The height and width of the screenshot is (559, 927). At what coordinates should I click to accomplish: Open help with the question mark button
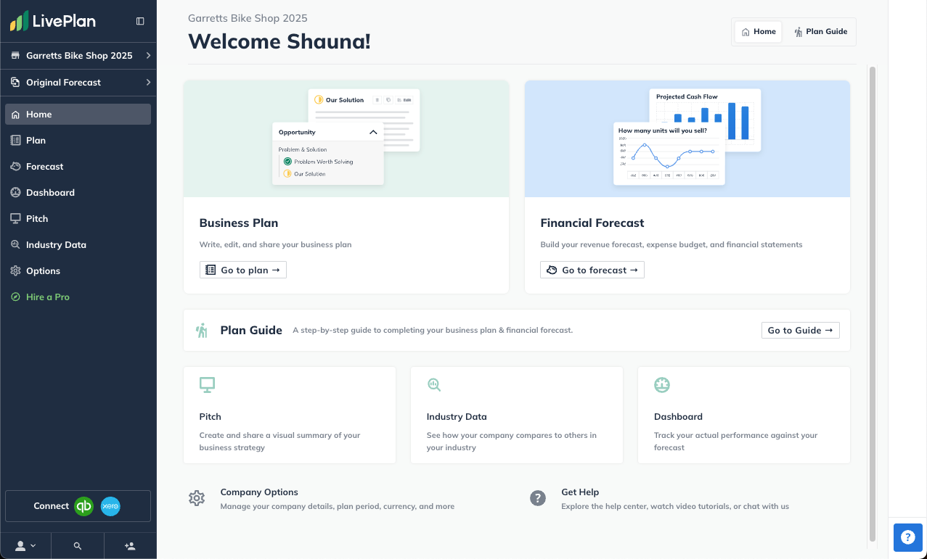tap(907, 537)
